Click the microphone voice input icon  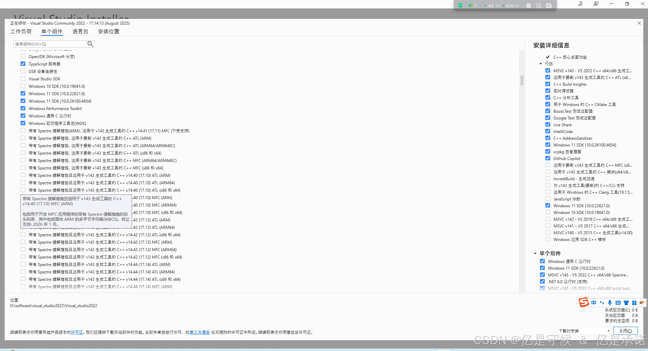[610, 303]
